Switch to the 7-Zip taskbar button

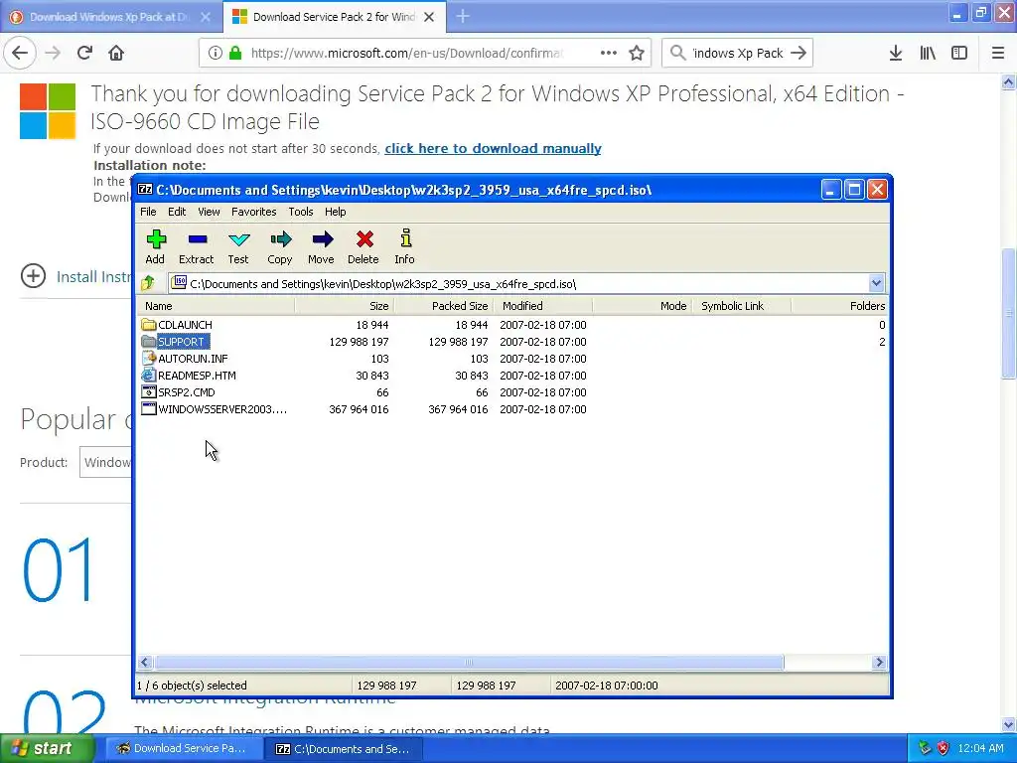(x=343, y=749)
